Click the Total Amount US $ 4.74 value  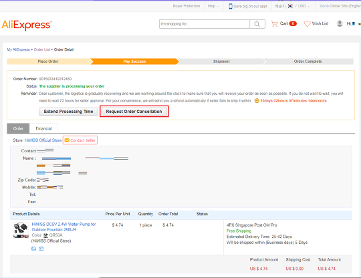[x=326, y=269]
